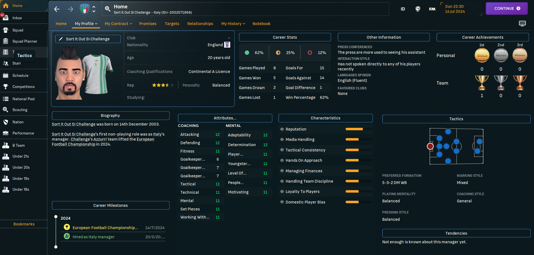Open the Targets tab

pos(172,24)
